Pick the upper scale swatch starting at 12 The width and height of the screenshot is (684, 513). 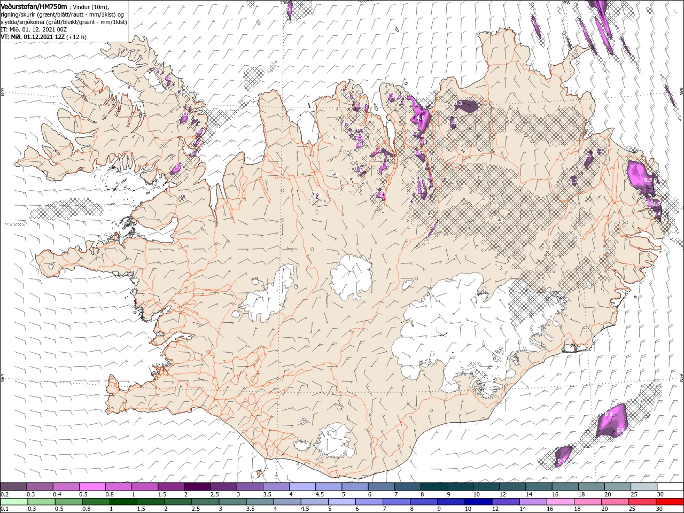512,486
